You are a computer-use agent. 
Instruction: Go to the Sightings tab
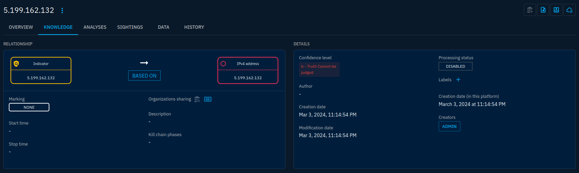click(130, 27)
